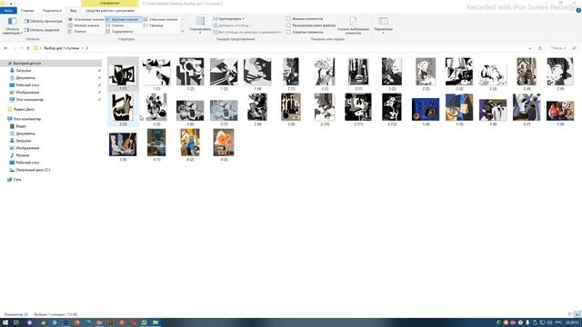Expand chevron after Выбор для 1 ступени
Image resolution: width=582 pixels, height=327 pixels.
tap(83, 48)
